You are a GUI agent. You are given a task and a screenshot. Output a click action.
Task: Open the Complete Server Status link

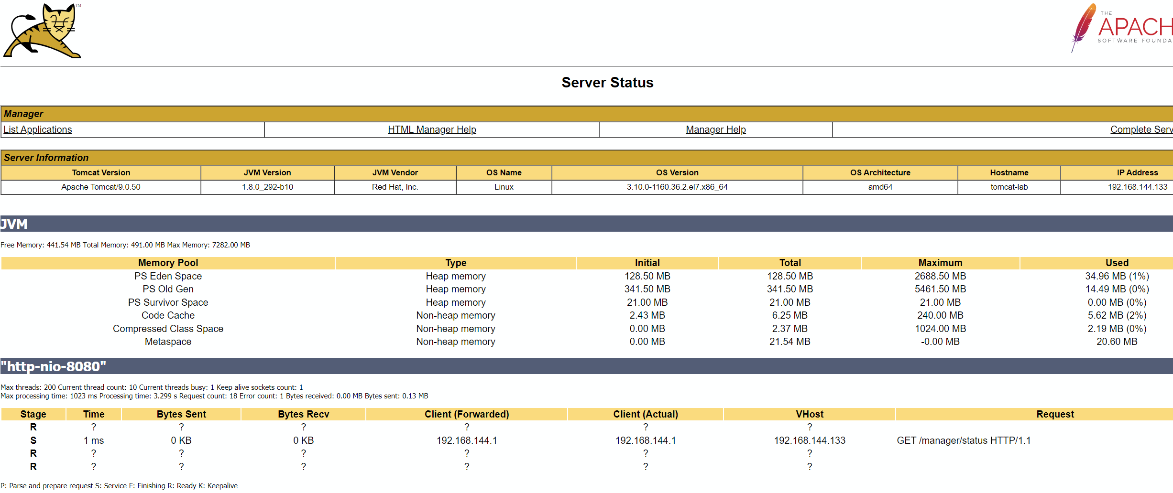pyautogui.click(x=1141, y=129)
